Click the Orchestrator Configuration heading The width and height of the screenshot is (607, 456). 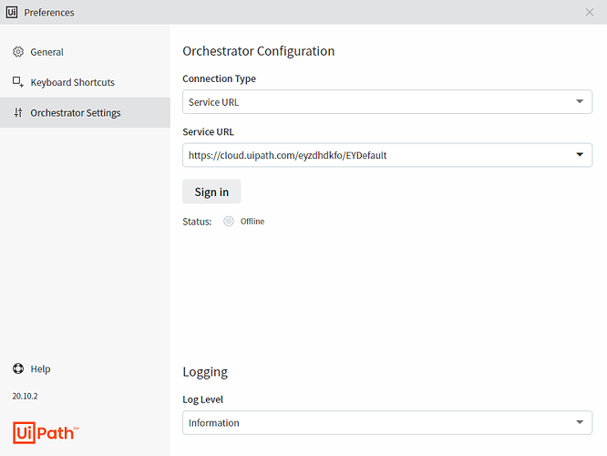[259, 51]
